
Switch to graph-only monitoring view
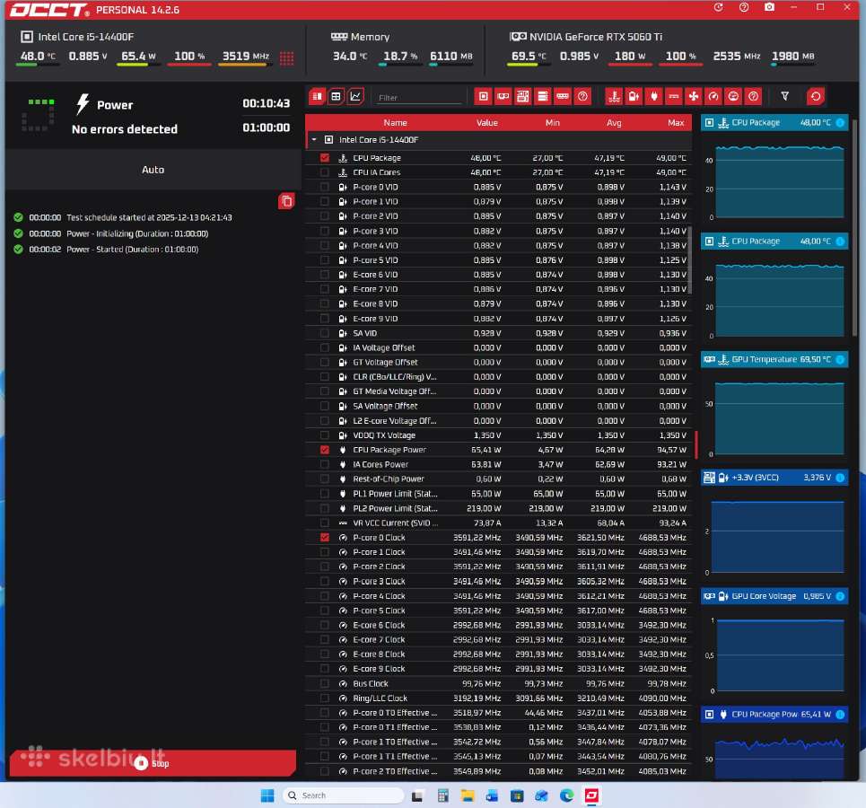pos(355,96)
